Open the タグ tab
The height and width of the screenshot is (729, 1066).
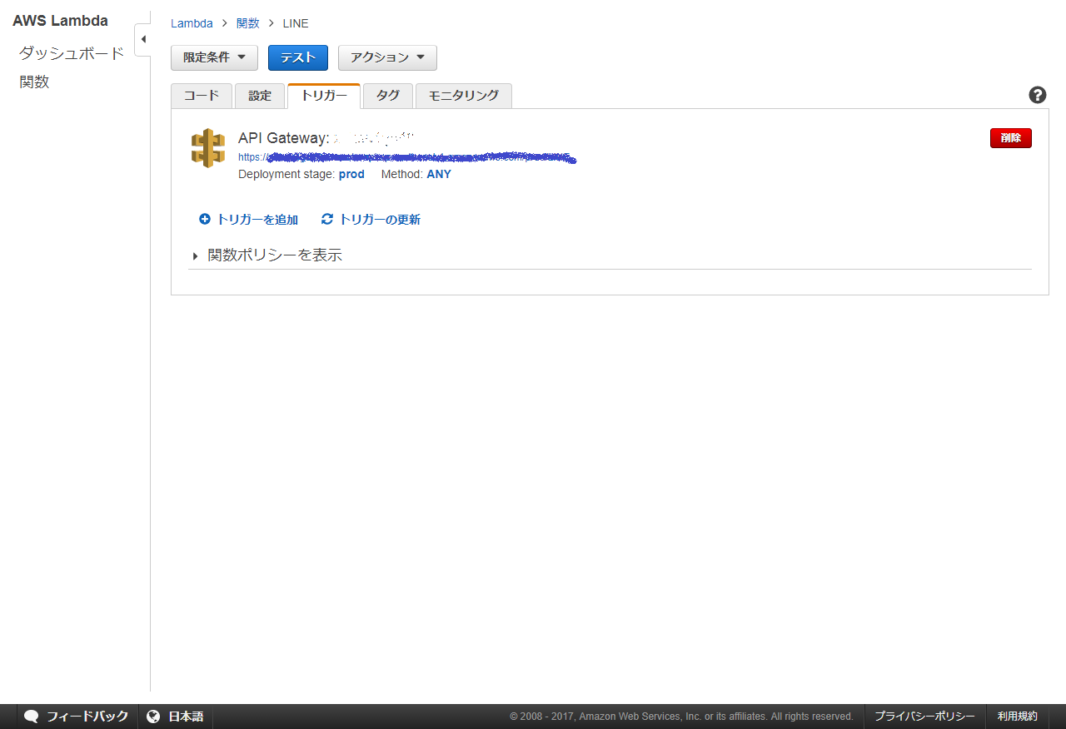click(x=387, y=96)
